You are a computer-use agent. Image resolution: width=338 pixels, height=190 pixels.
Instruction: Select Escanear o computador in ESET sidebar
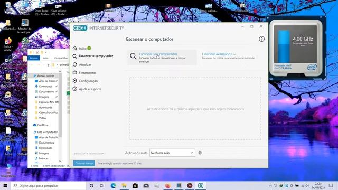click(x=96, y=56)
